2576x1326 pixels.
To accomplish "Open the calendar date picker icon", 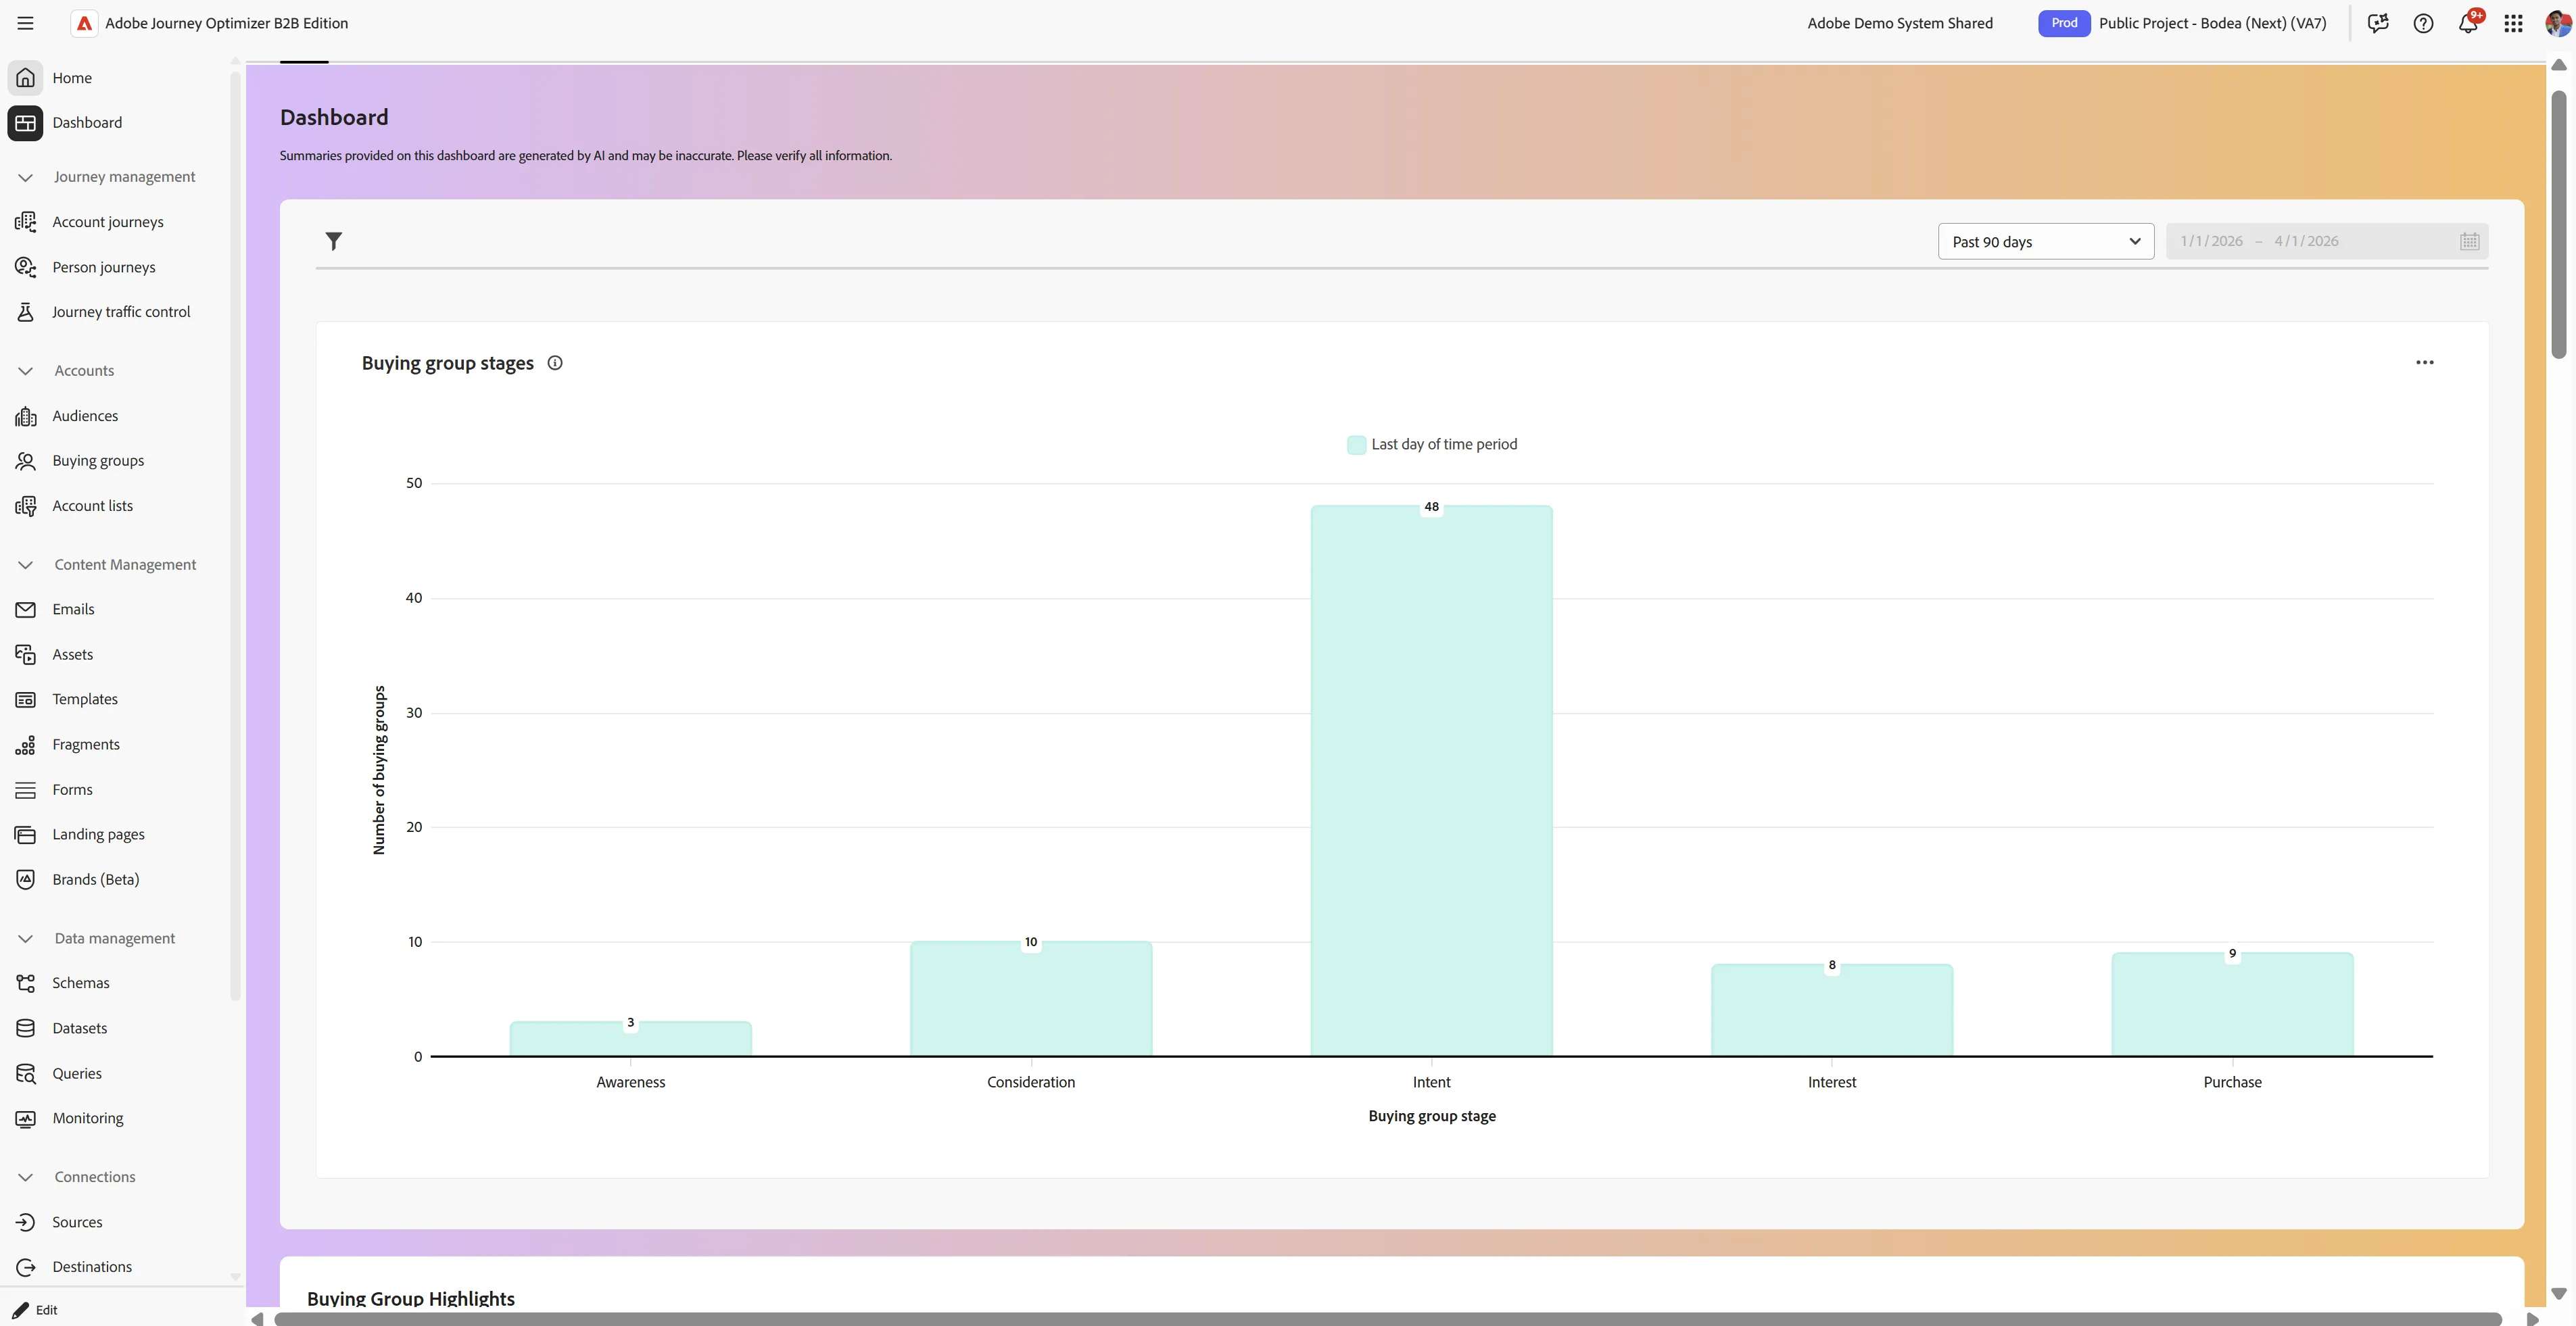I will click(2469, 241).
